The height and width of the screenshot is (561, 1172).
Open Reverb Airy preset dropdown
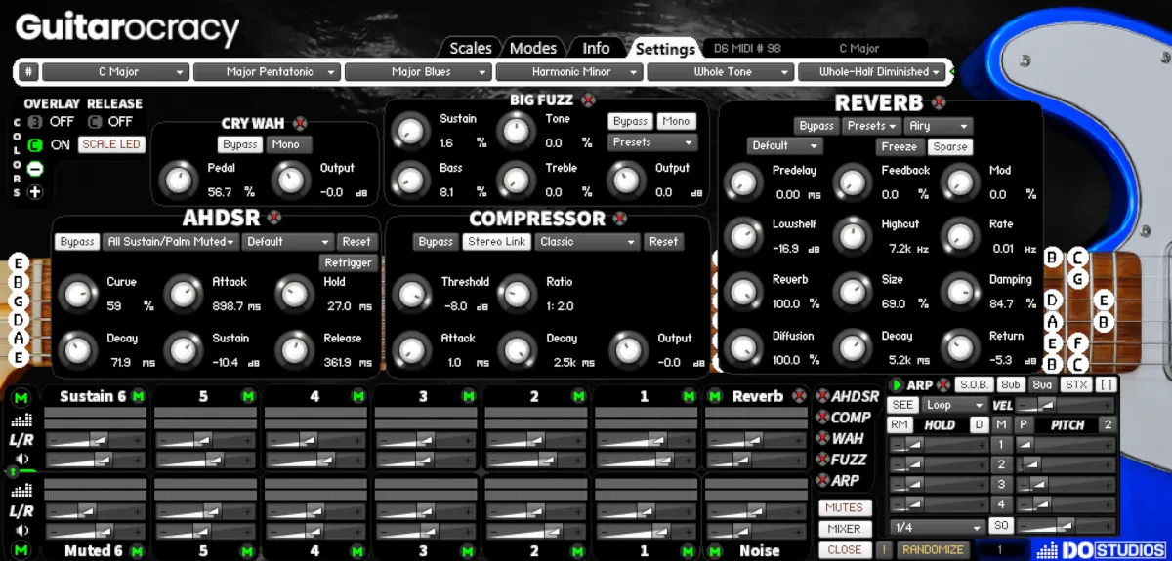(x=939, y=126)
